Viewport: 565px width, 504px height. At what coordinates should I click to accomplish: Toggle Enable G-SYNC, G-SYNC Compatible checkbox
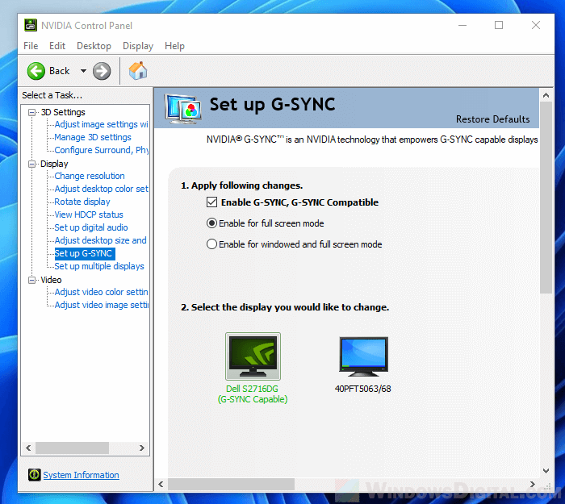coord(211,202)
